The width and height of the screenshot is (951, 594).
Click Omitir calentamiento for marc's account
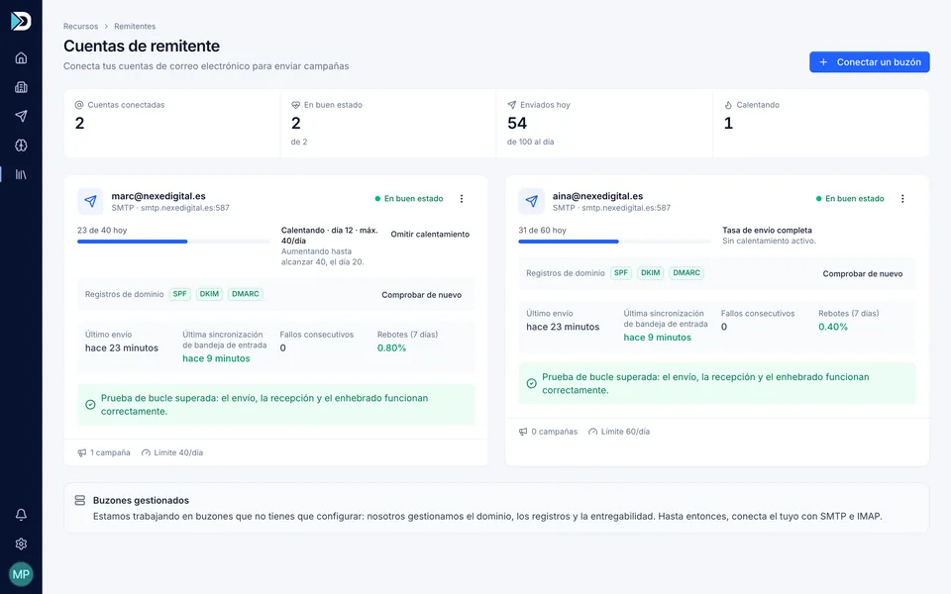click(430, 234)
